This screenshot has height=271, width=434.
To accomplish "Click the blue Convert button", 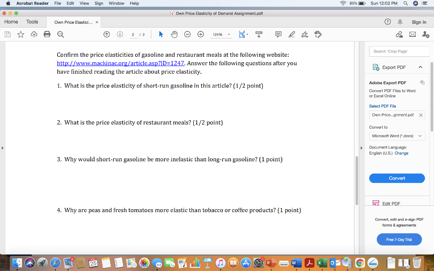I will coord(397,178).
